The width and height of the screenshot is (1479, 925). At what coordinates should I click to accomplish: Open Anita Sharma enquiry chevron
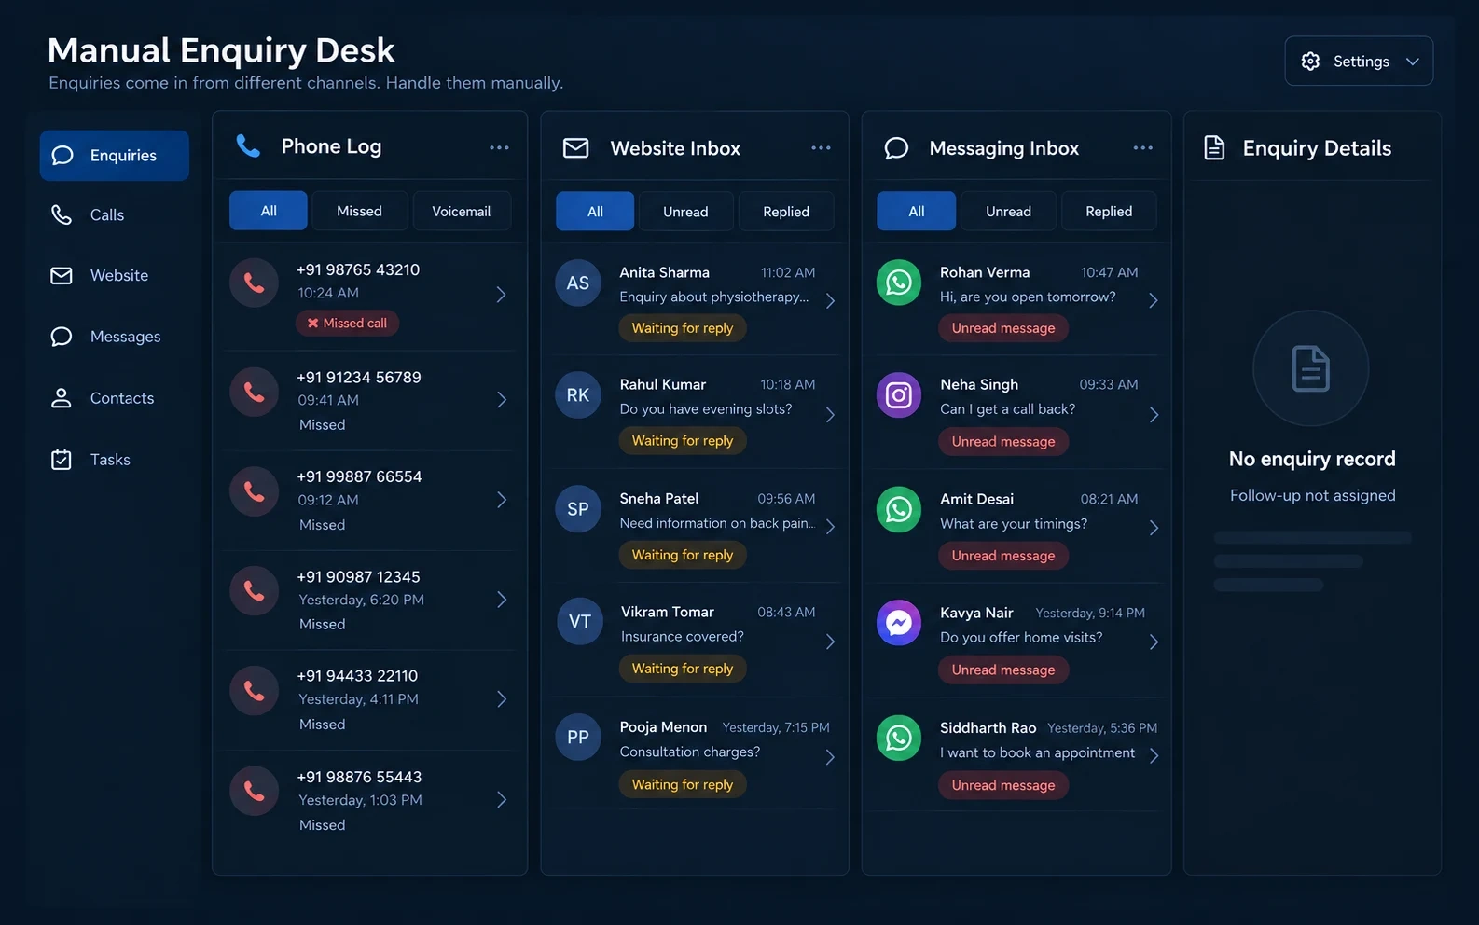[830, 300]
